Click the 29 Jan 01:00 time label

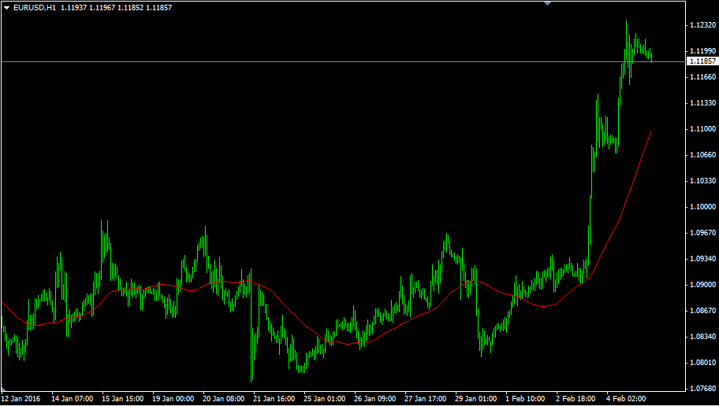pos(476,399)
